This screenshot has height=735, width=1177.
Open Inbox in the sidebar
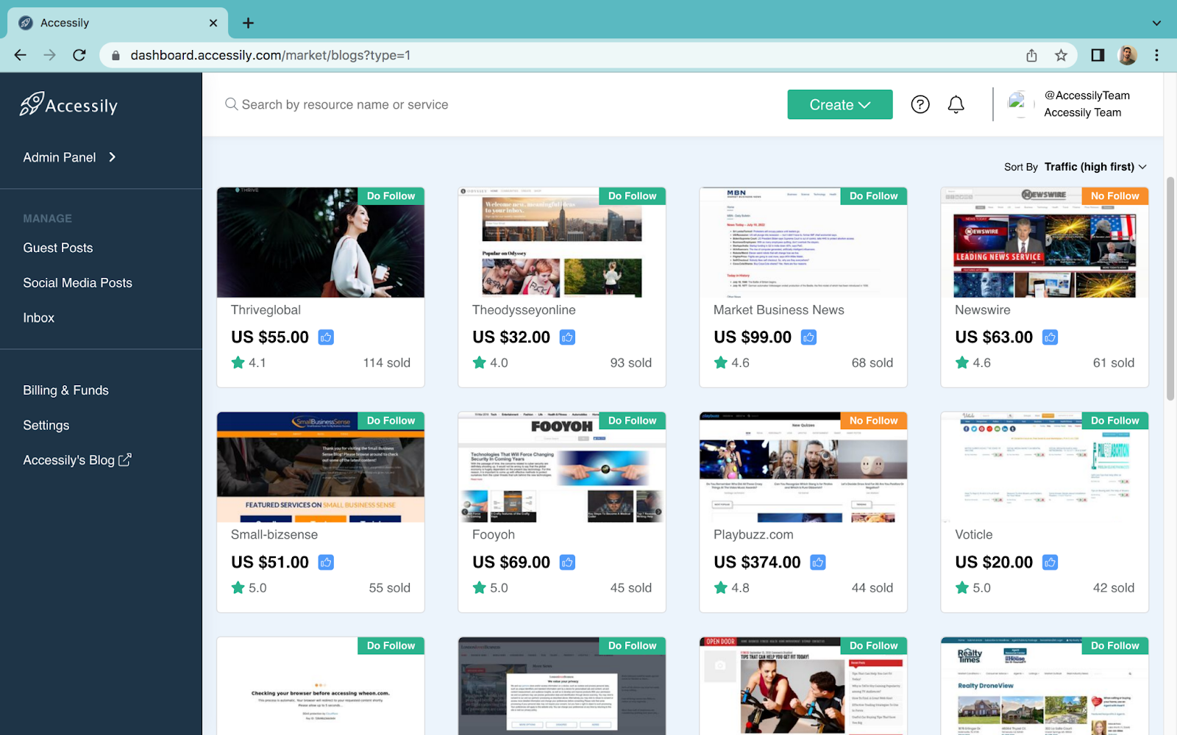click(x=38, y=318)
